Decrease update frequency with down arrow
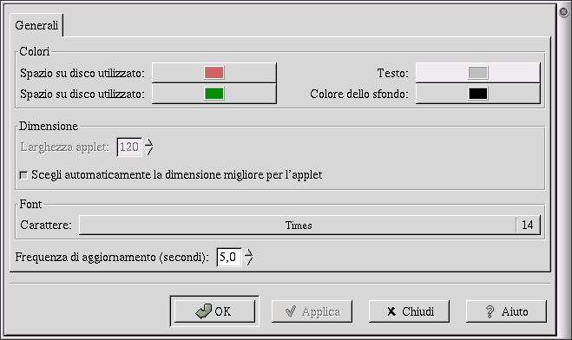The height and width of the screenshot is (340, 572). click(248, 261)
